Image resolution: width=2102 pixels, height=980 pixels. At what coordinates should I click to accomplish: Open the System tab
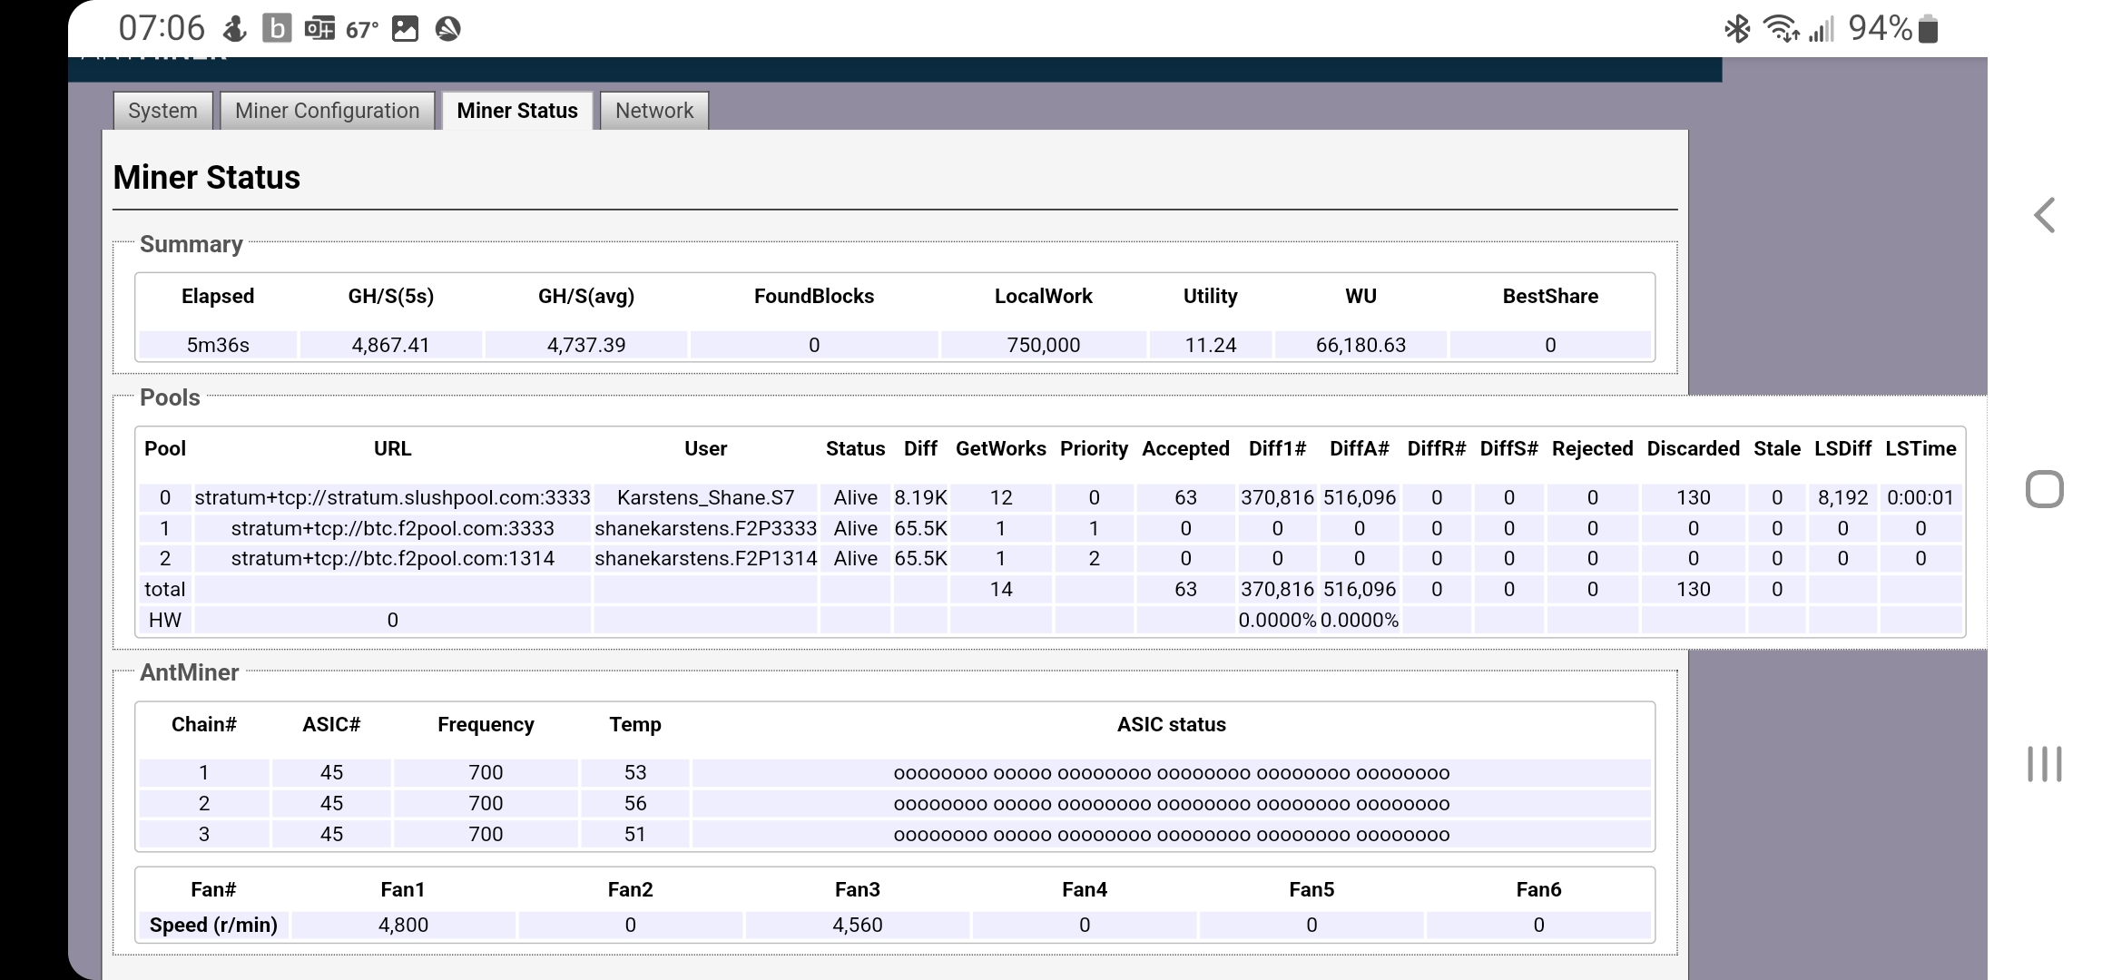(x=162, y=111)
